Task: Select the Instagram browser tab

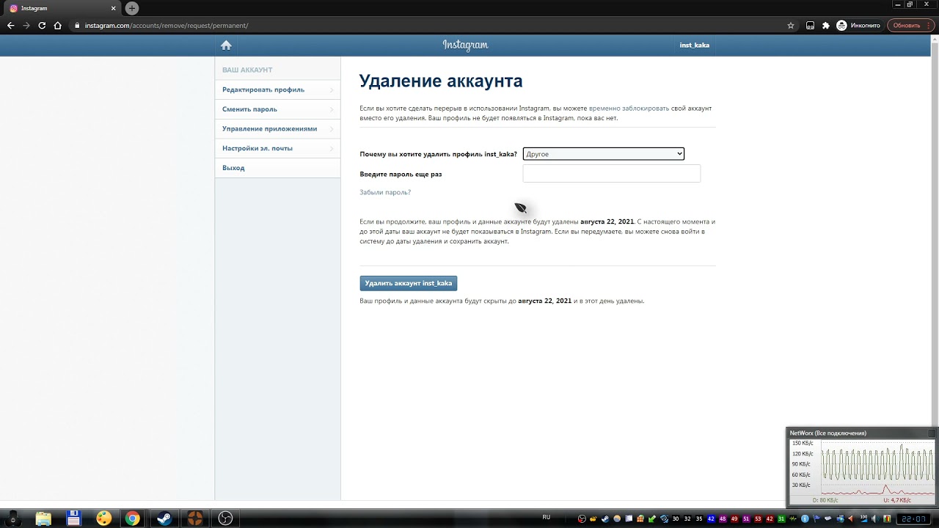Action: point(62,8)
